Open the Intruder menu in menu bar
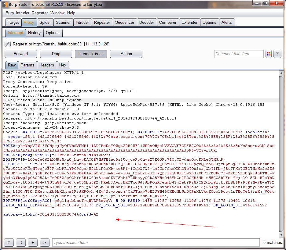286x250 pixels. pos(23,13)
